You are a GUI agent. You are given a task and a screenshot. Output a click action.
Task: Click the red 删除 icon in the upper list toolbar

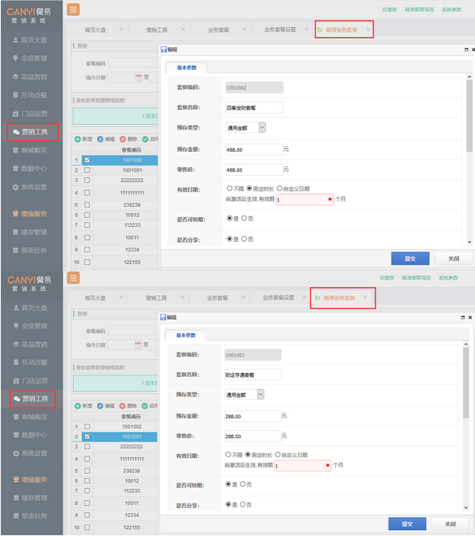(122, 139)
